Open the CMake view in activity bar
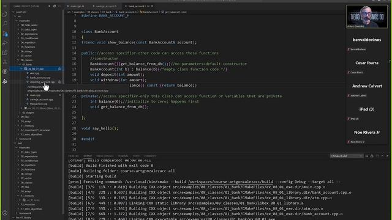The image size is (392, 220). (x=5, y=81)
